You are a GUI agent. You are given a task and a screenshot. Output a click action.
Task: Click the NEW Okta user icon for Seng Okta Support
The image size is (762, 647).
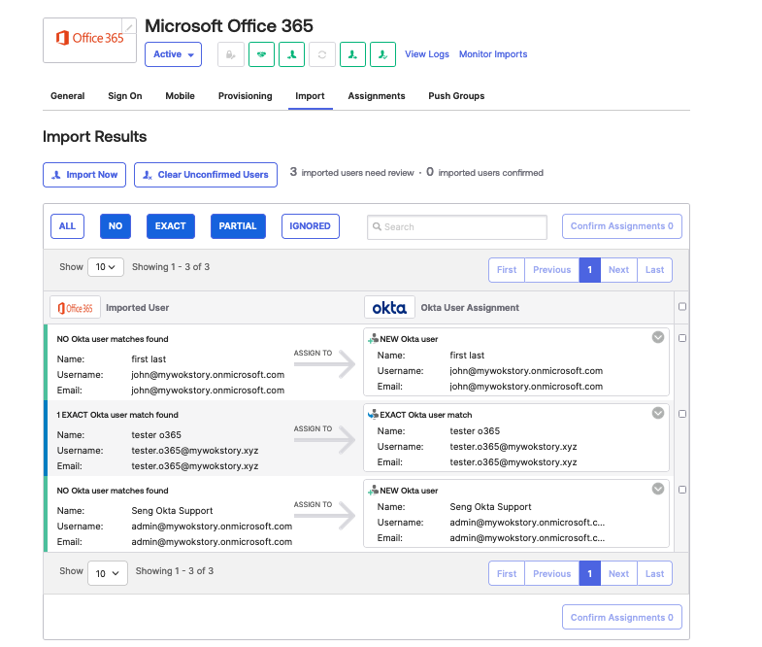373,491
